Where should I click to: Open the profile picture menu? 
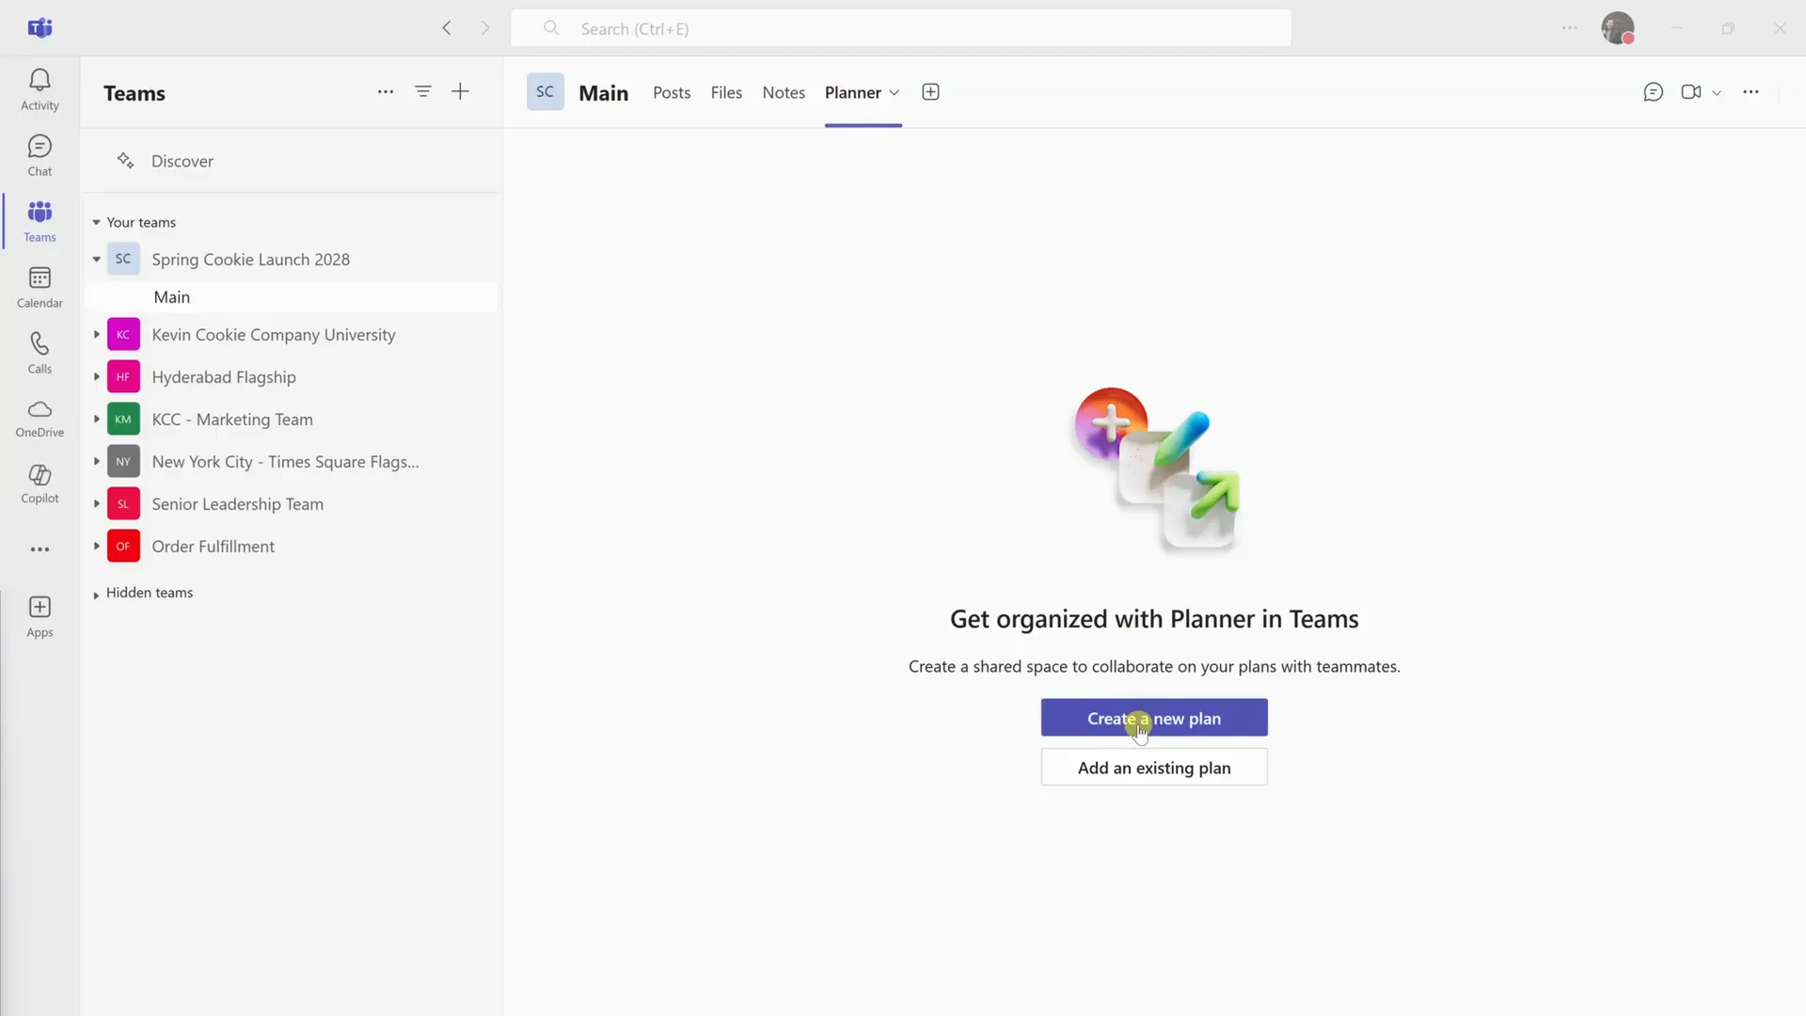pyautogui.click(x=1618, y=28)
